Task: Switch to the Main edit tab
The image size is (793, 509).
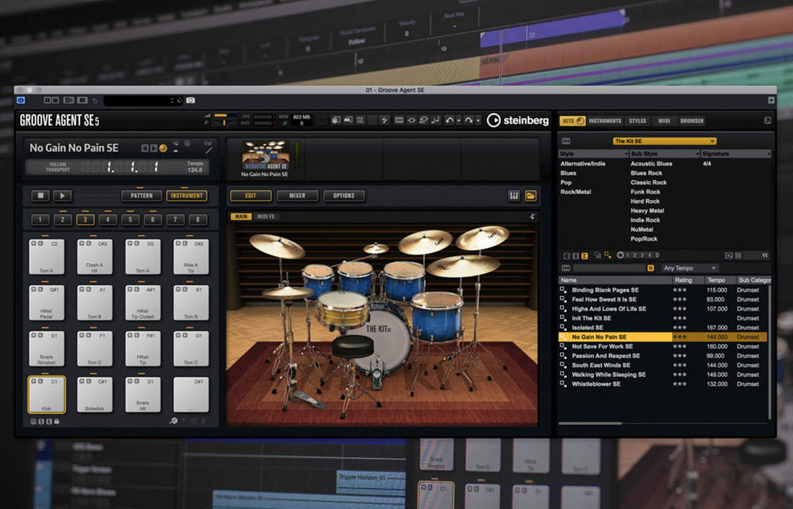Action: [241, 217]
